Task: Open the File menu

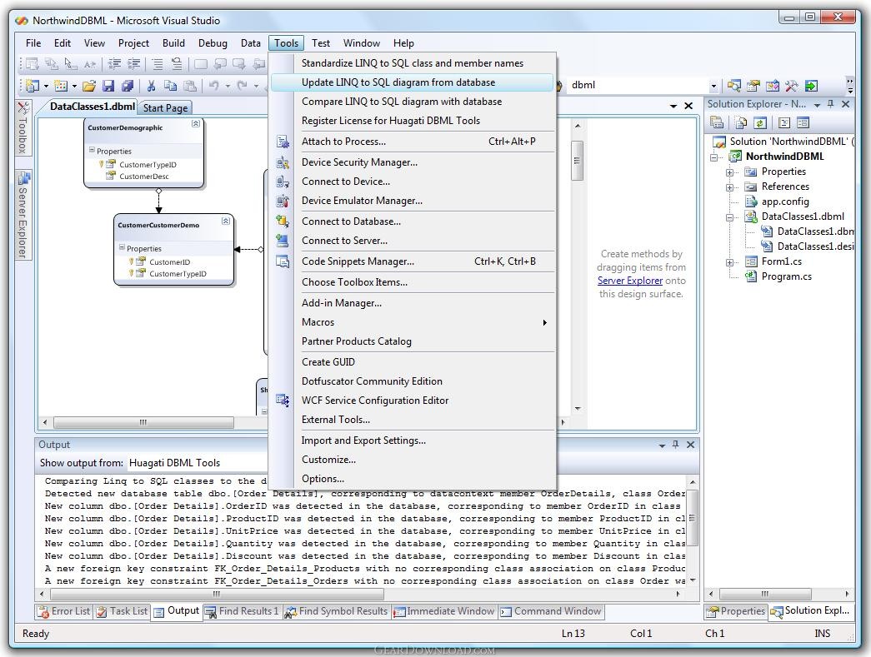Action: 33,42
